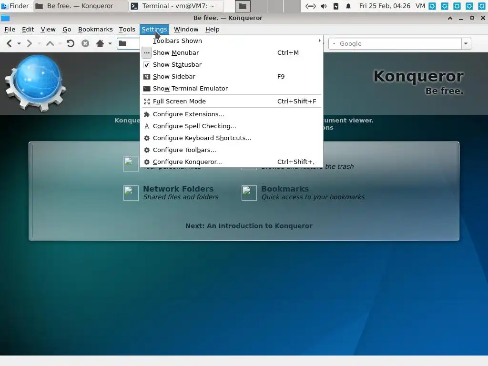The image size is (488, 366).
Task: Toggle Show Terminal Emulator
Action: (232, 88)
